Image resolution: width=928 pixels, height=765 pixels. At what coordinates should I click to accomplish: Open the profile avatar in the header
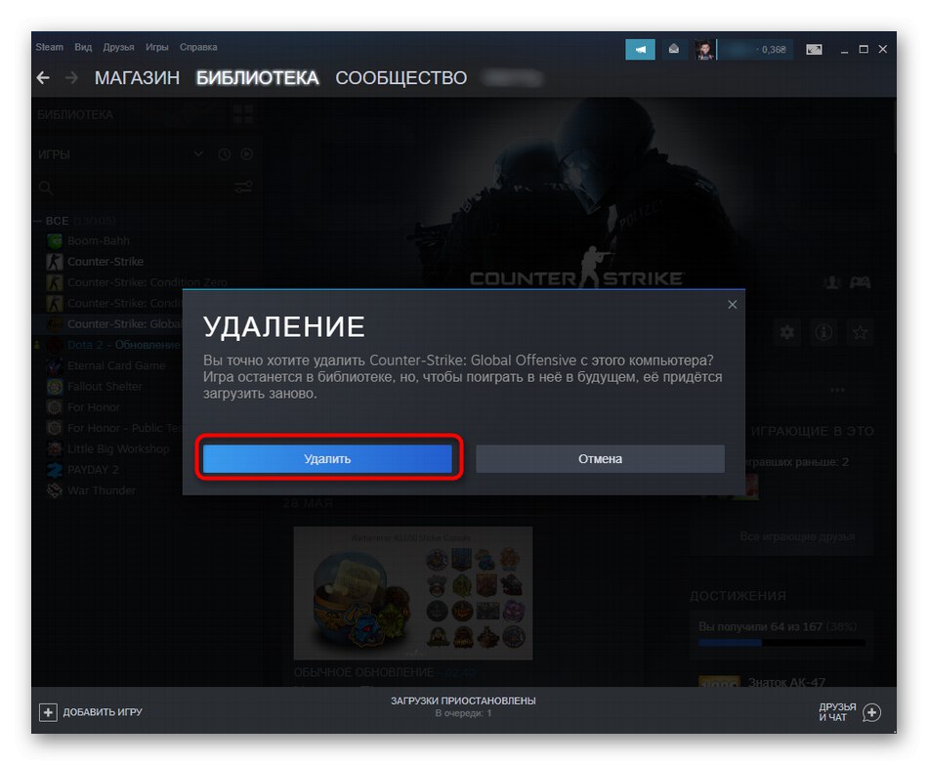pos(704,50)
